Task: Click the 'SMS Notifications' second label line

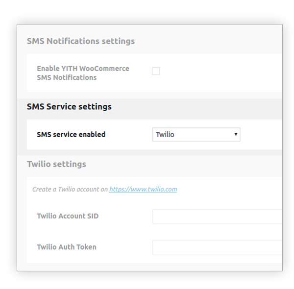Action: [x=67, y=77]
